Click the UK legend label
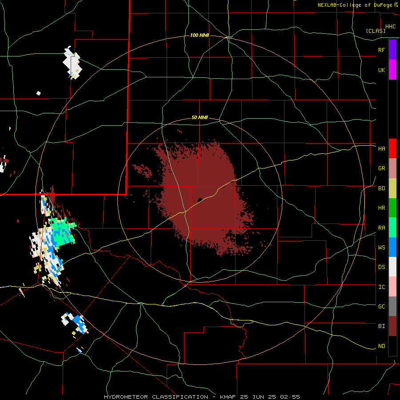 click(382, 70)
